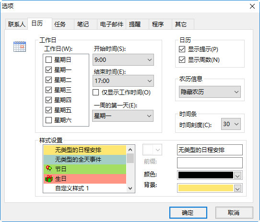
Task: Select 自定义样式 1 in the list
Action: tap(85, 188)
